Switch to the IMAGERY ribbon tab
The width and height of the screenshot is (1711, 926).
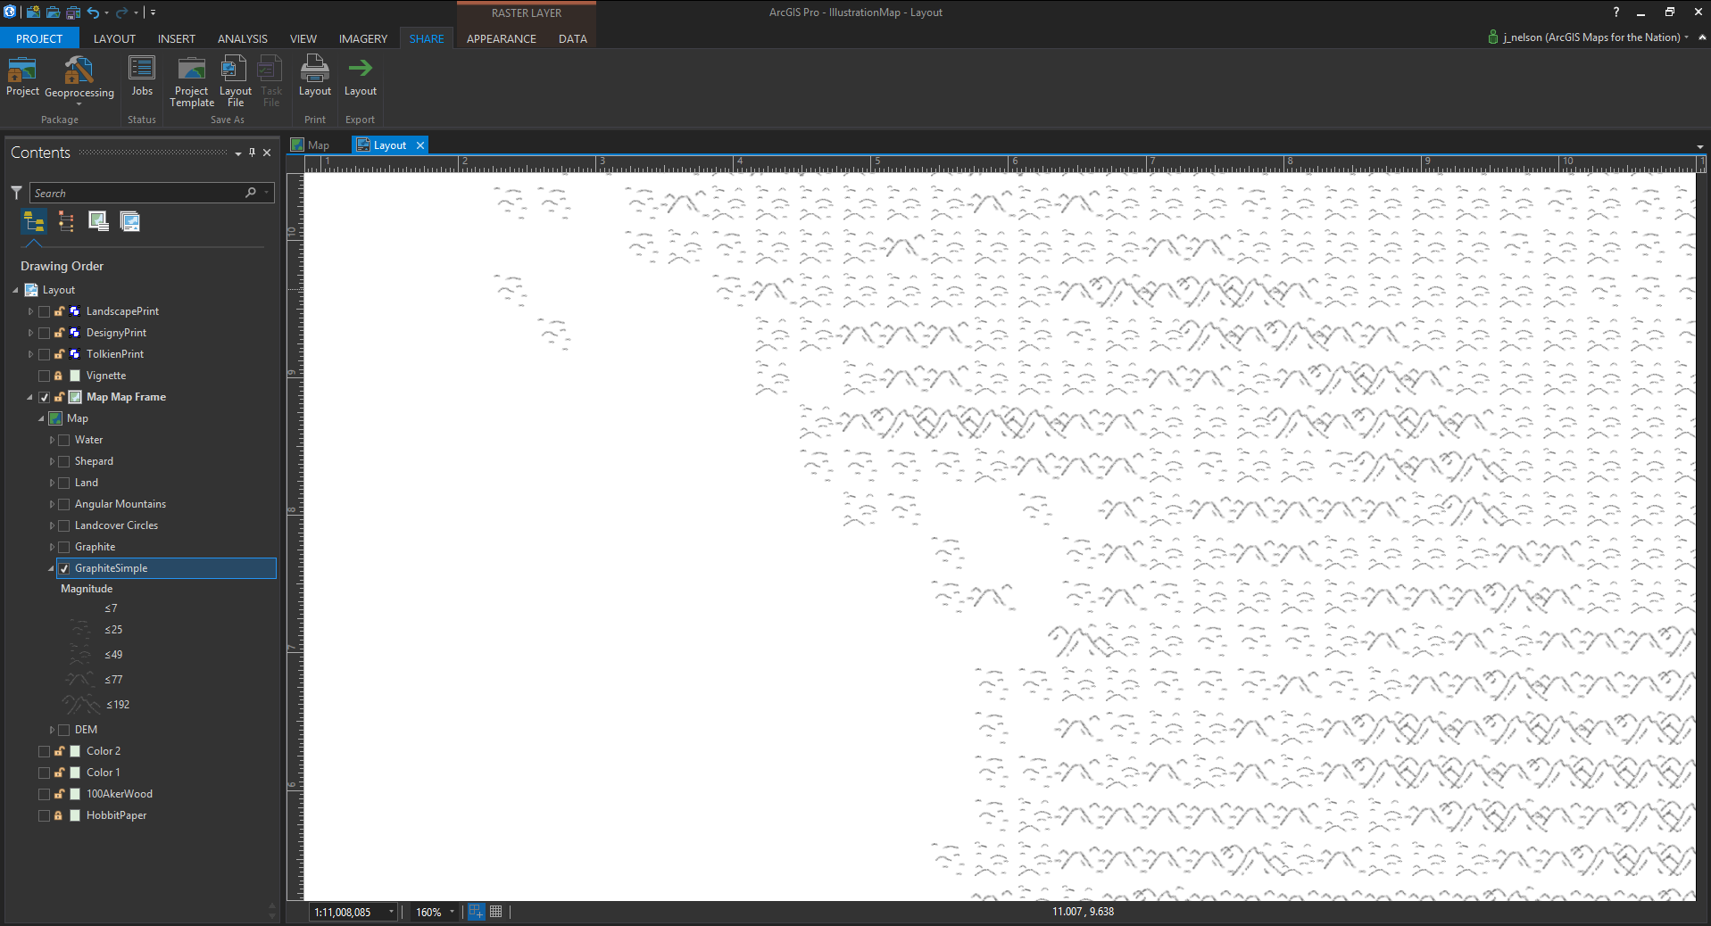click(363, 38)
